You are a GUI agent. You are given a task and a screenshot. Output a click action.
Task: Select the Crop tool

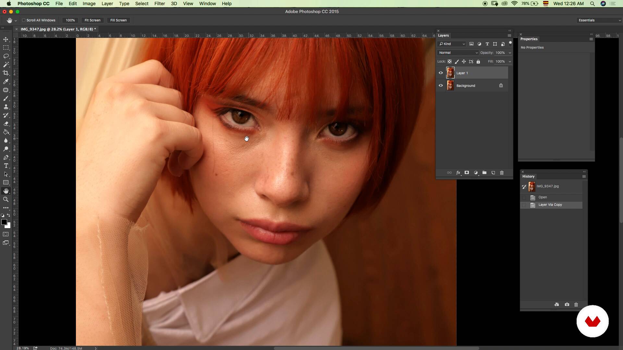click(x=6, y=73)
